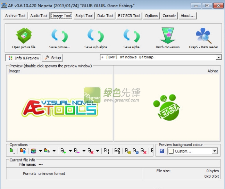Click the Image preview with AE Tools logo
The width and height of the screenshot is (225, 189).
[60, 107]
